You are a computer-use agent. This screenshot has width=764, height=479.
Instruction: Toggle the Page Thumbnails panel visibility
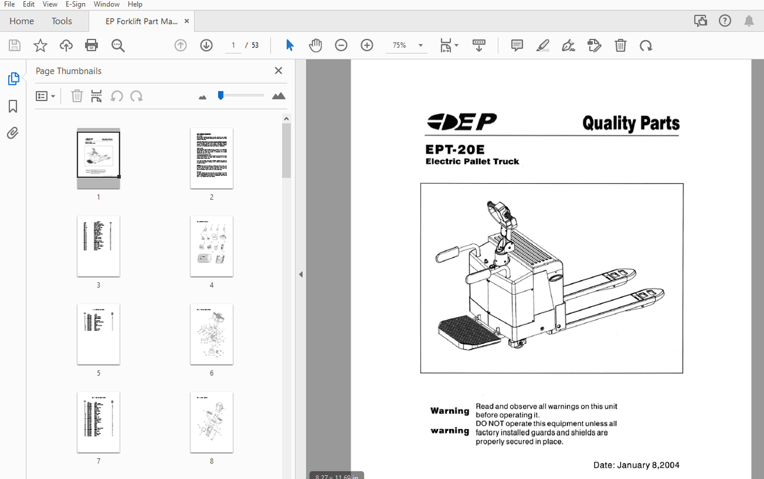12,78
